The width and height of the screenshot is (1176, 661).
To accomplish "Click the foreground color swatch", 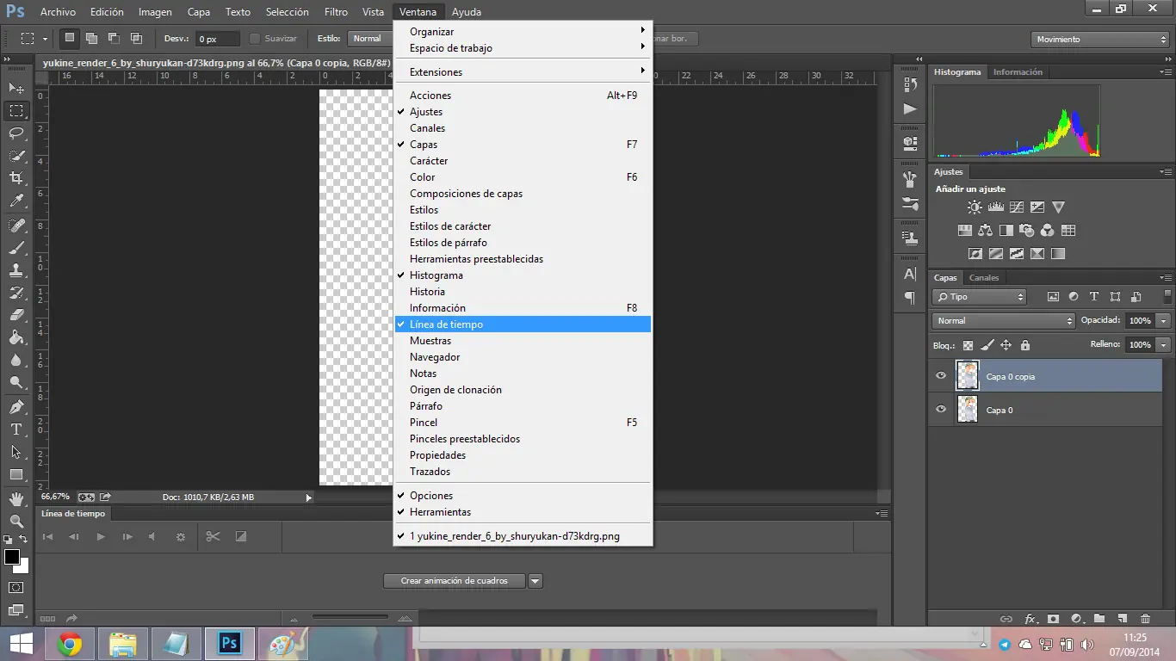I will [x=12, y=557].
